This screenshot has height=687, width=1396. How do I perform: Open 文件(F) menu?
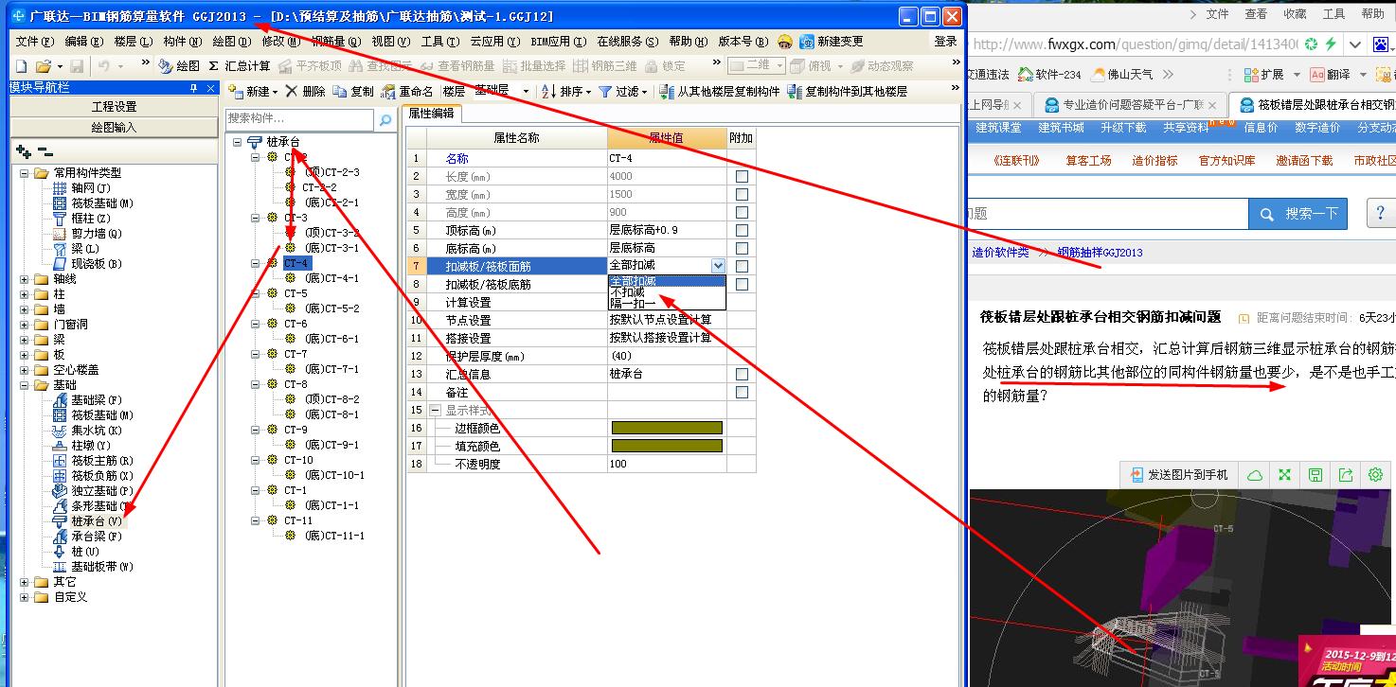pos(34,42)
